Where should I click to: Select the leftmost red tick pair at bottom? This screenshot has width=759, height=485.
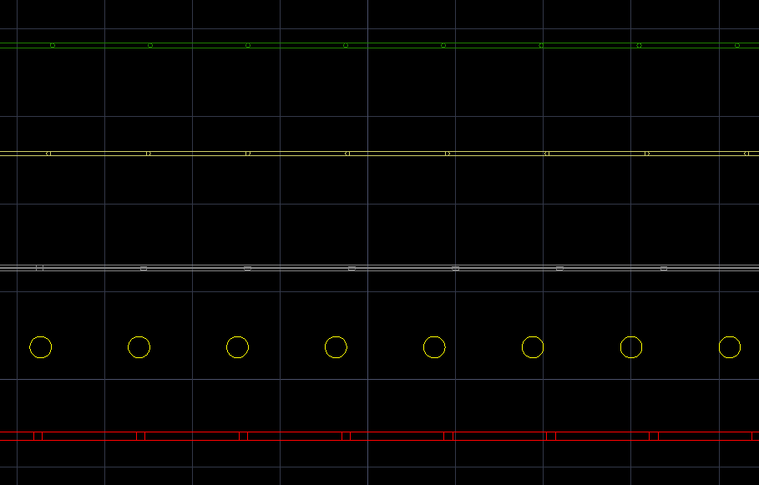pos(38,436)
